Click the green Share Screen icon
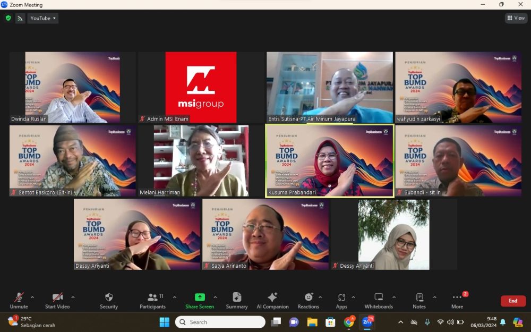 (200, 297)
